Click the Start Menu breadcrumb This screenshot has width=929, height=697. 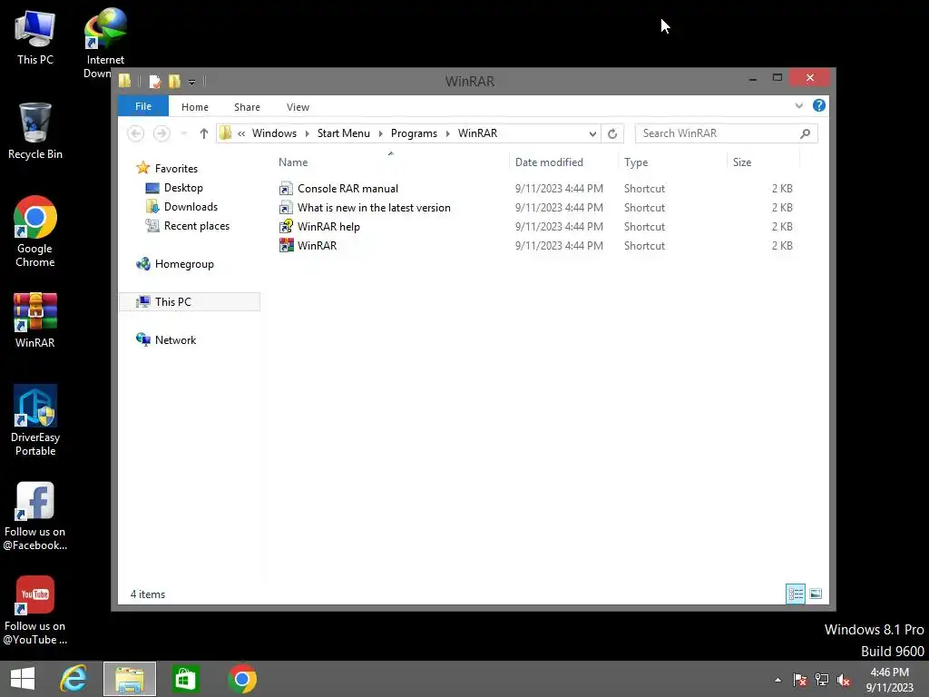pyautogui.click(x=344, y=133)
